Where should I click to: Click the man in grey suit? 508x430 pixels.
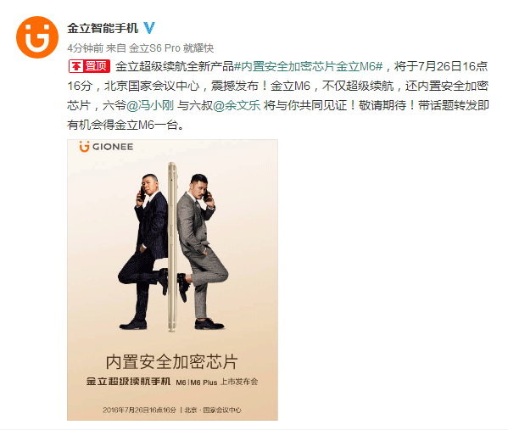pos(202,251)
